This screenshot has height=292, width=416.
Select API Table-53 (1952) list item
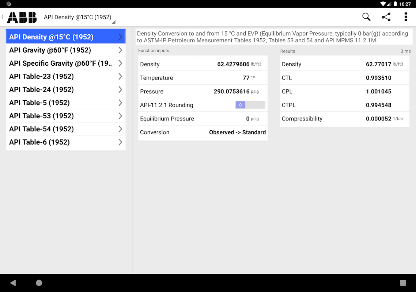(x=65, y=116)
